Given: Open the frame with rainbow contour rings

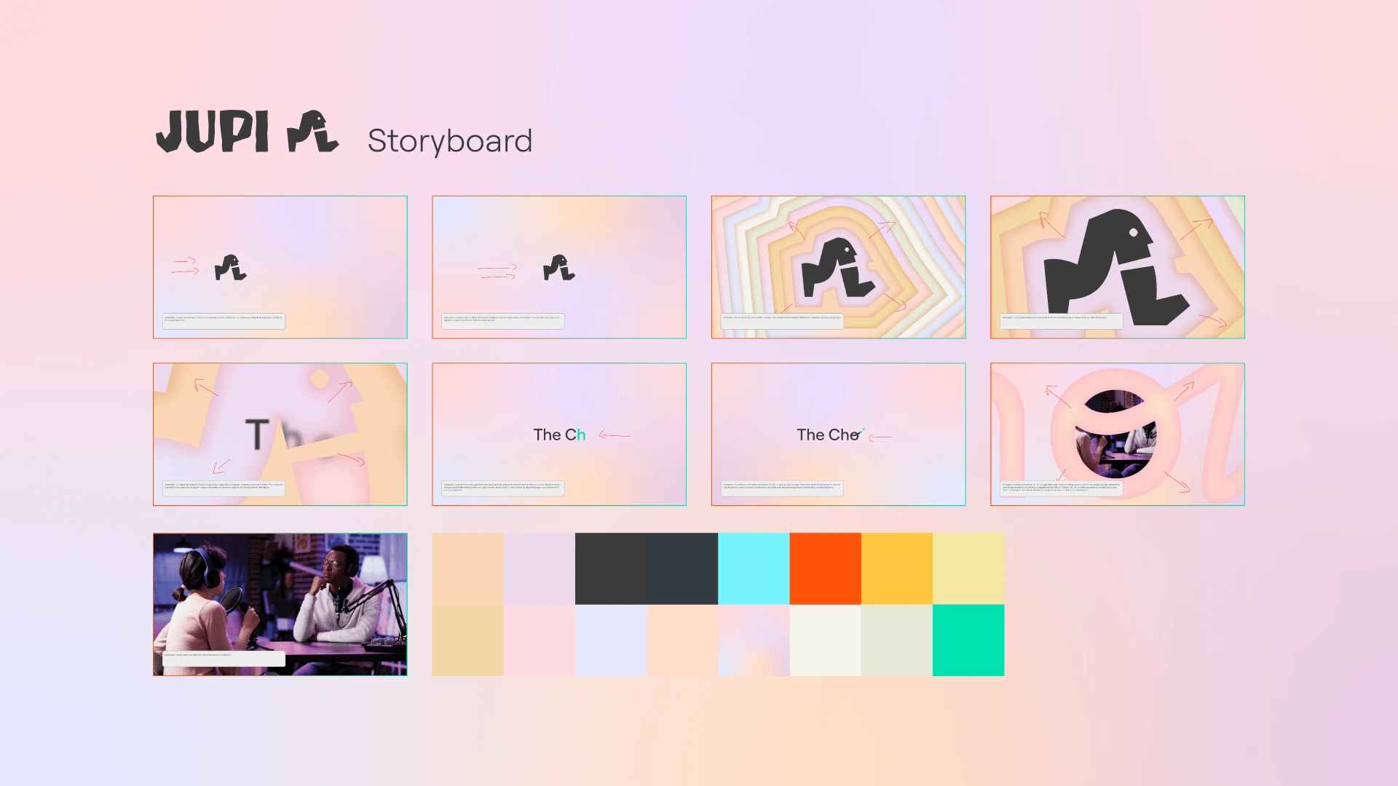Looking at the screenshot, I should pyautogui.click(x=838, y=267).
